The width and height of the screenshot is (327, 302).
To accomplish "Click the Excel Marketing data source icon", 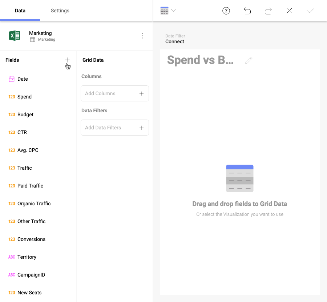I will tap(15, 36).
